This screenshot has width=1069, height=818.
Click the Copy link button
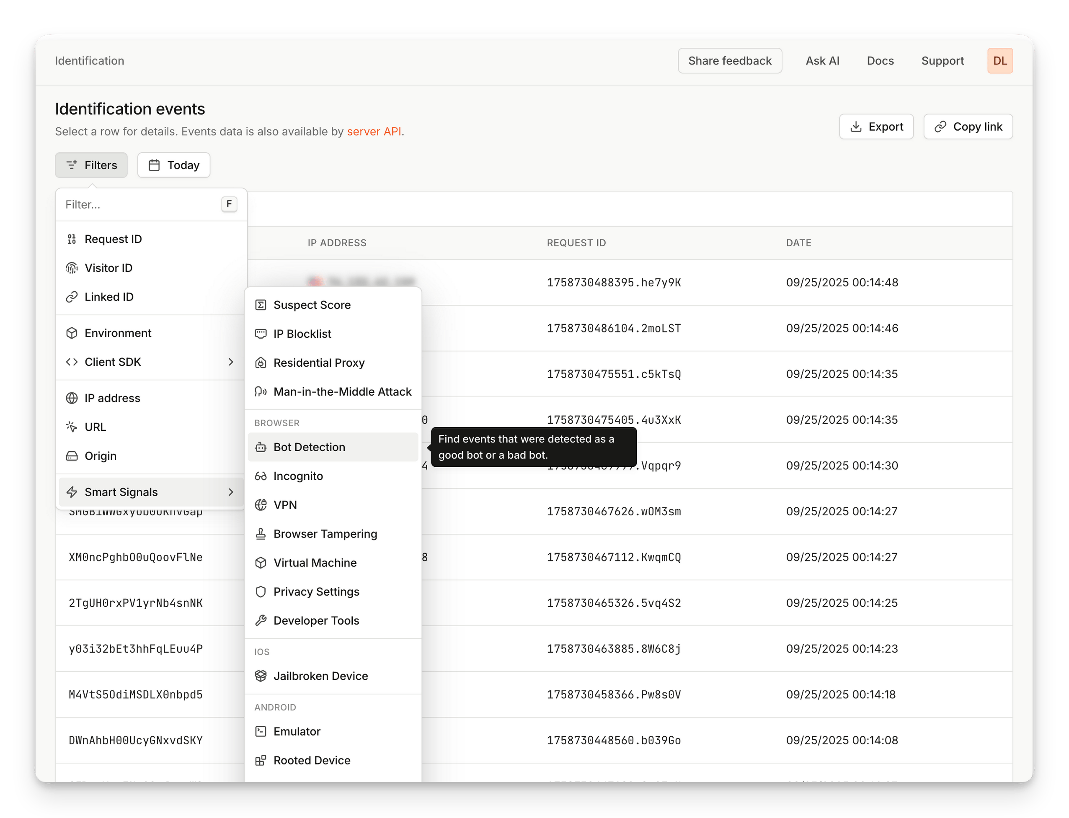point(968,126)
